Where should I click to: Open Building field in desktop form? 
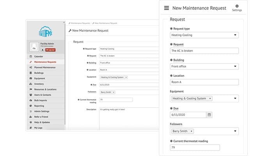tap(129, 63)
